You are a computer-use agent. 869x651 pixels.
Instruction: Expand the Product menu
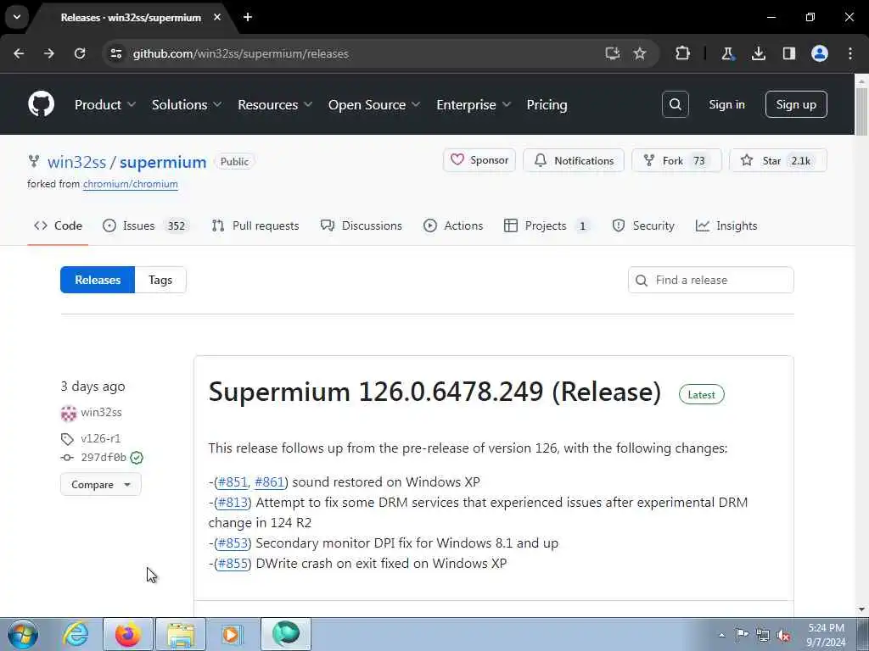click(104, 104)
